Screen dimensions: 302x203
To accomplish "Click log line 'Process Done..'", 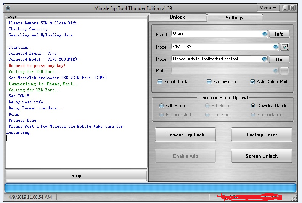I will (x=24, y=120).
